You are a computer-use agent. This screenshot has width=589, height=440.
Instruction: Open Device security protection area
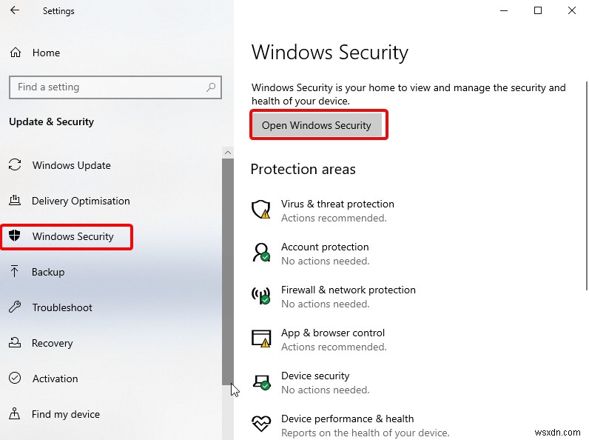click(x=315, y=376)
